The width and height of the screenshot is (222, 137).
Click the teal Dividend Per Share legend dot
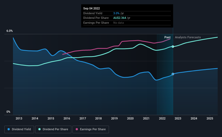tap(39, 129)
